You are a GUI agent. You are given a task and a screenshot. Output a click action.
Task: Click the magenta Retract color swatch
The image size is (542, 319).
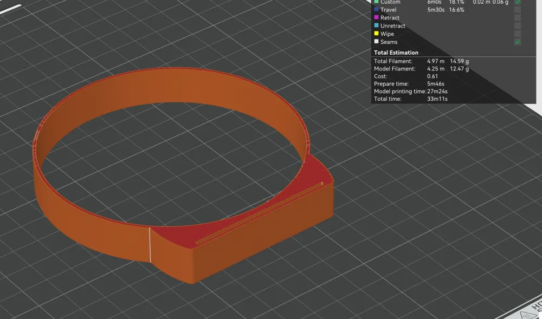tap(377, 17)
